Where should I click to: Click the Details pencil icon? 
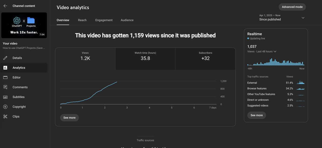click(5, 58)
